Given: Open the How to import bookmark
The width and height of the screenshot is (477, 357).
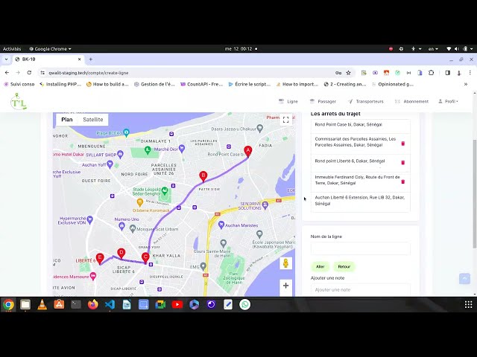Looking at the screenshot, I should coord(297,84).
